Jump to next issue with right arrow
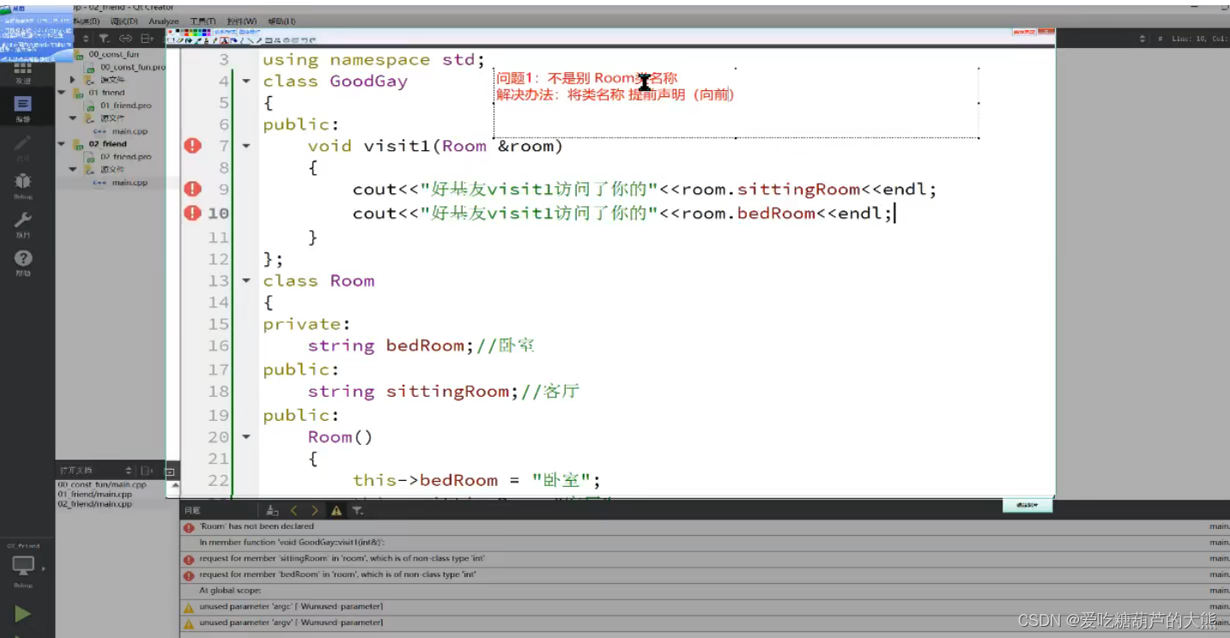The width and height of the screenshot is (1230, 638). pyautogui.click(x=315, y=509)
